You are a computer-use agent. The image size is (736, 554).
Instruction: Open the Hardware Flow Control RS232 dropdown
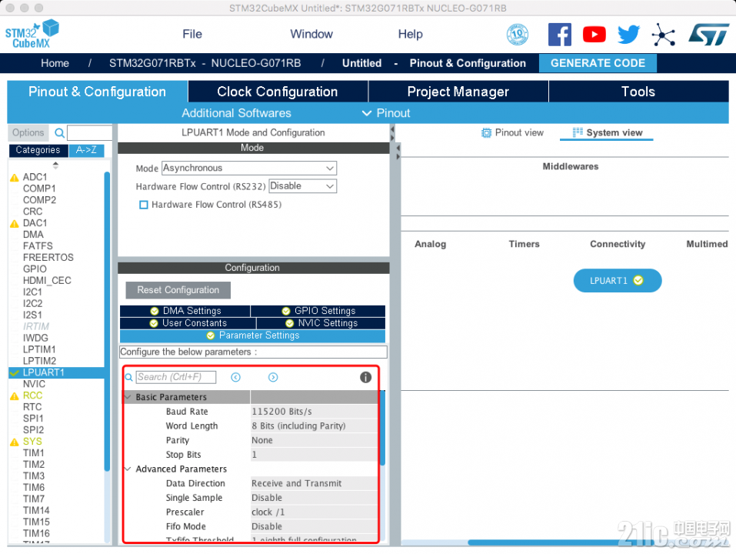click(303, 186)
